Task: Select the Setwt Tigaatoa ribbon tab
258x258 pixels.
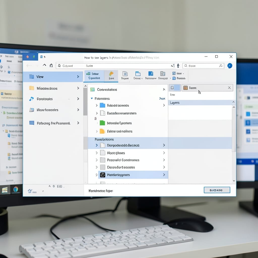Action: point(94,76)
